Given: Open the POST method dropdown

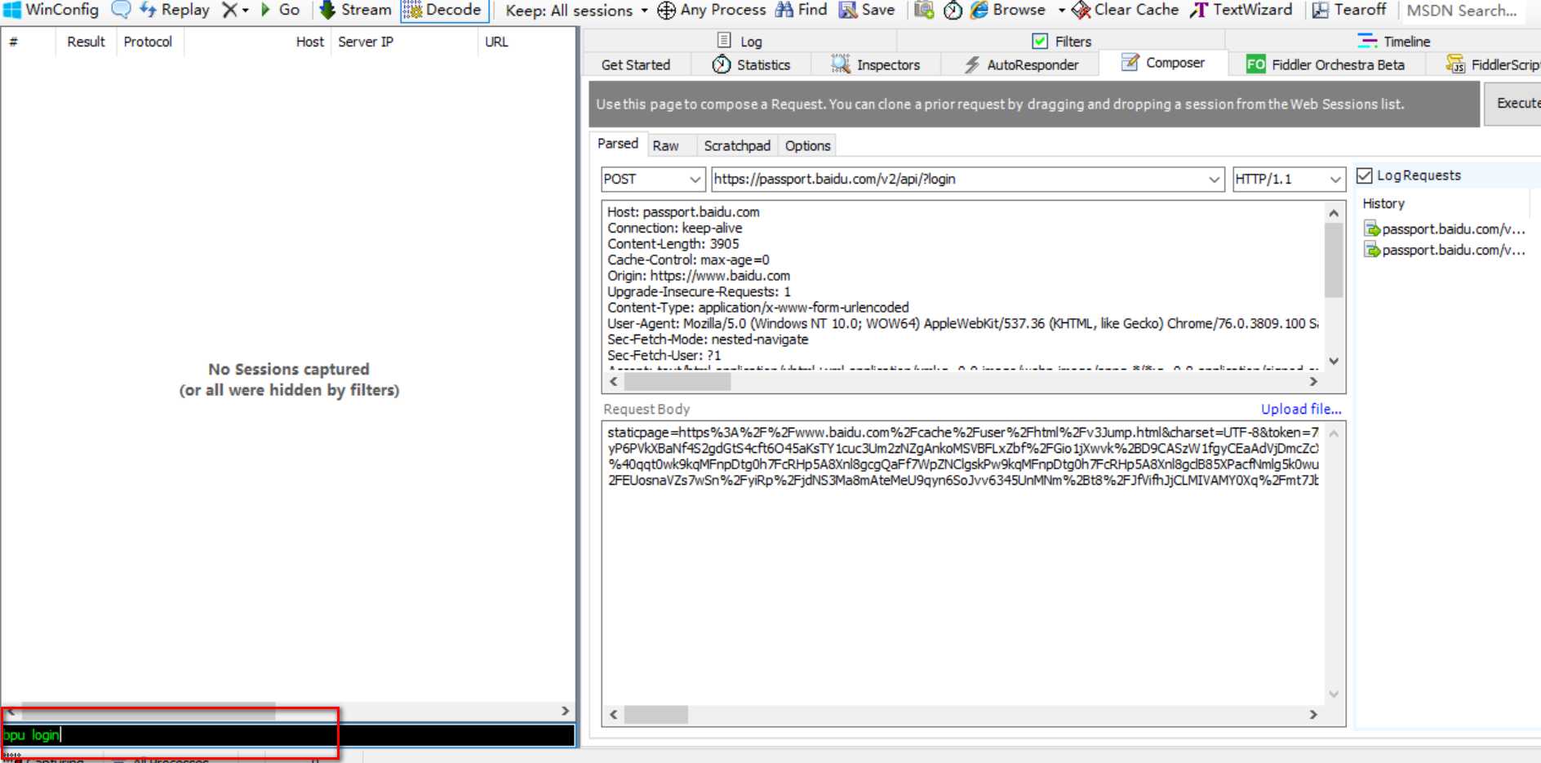Looking at the screenshot, I should (695, 180).
